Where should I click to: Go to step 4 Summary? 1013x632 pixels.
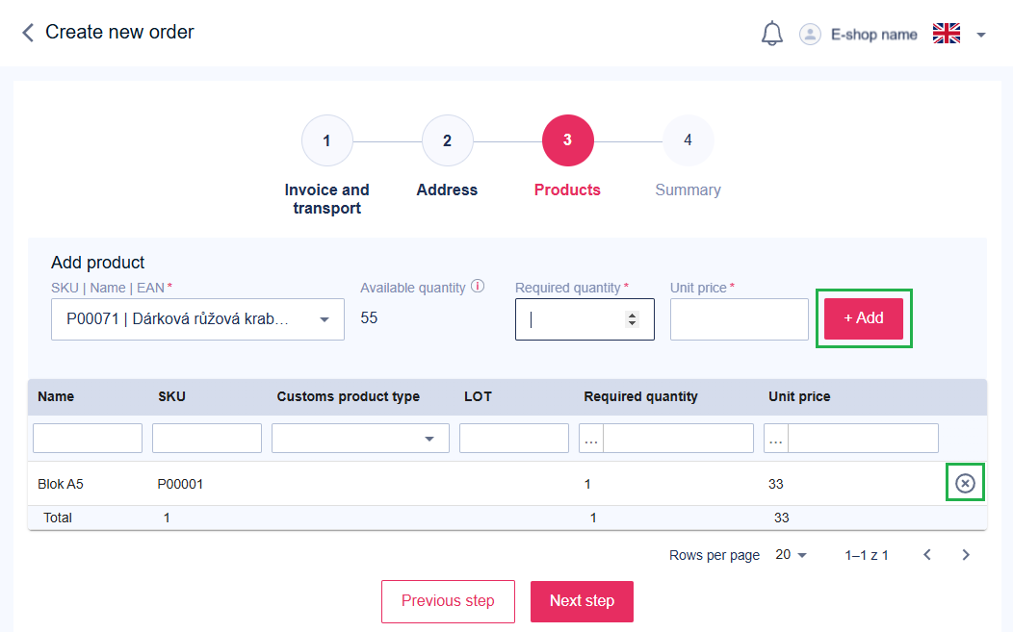[x=688, y=140]
